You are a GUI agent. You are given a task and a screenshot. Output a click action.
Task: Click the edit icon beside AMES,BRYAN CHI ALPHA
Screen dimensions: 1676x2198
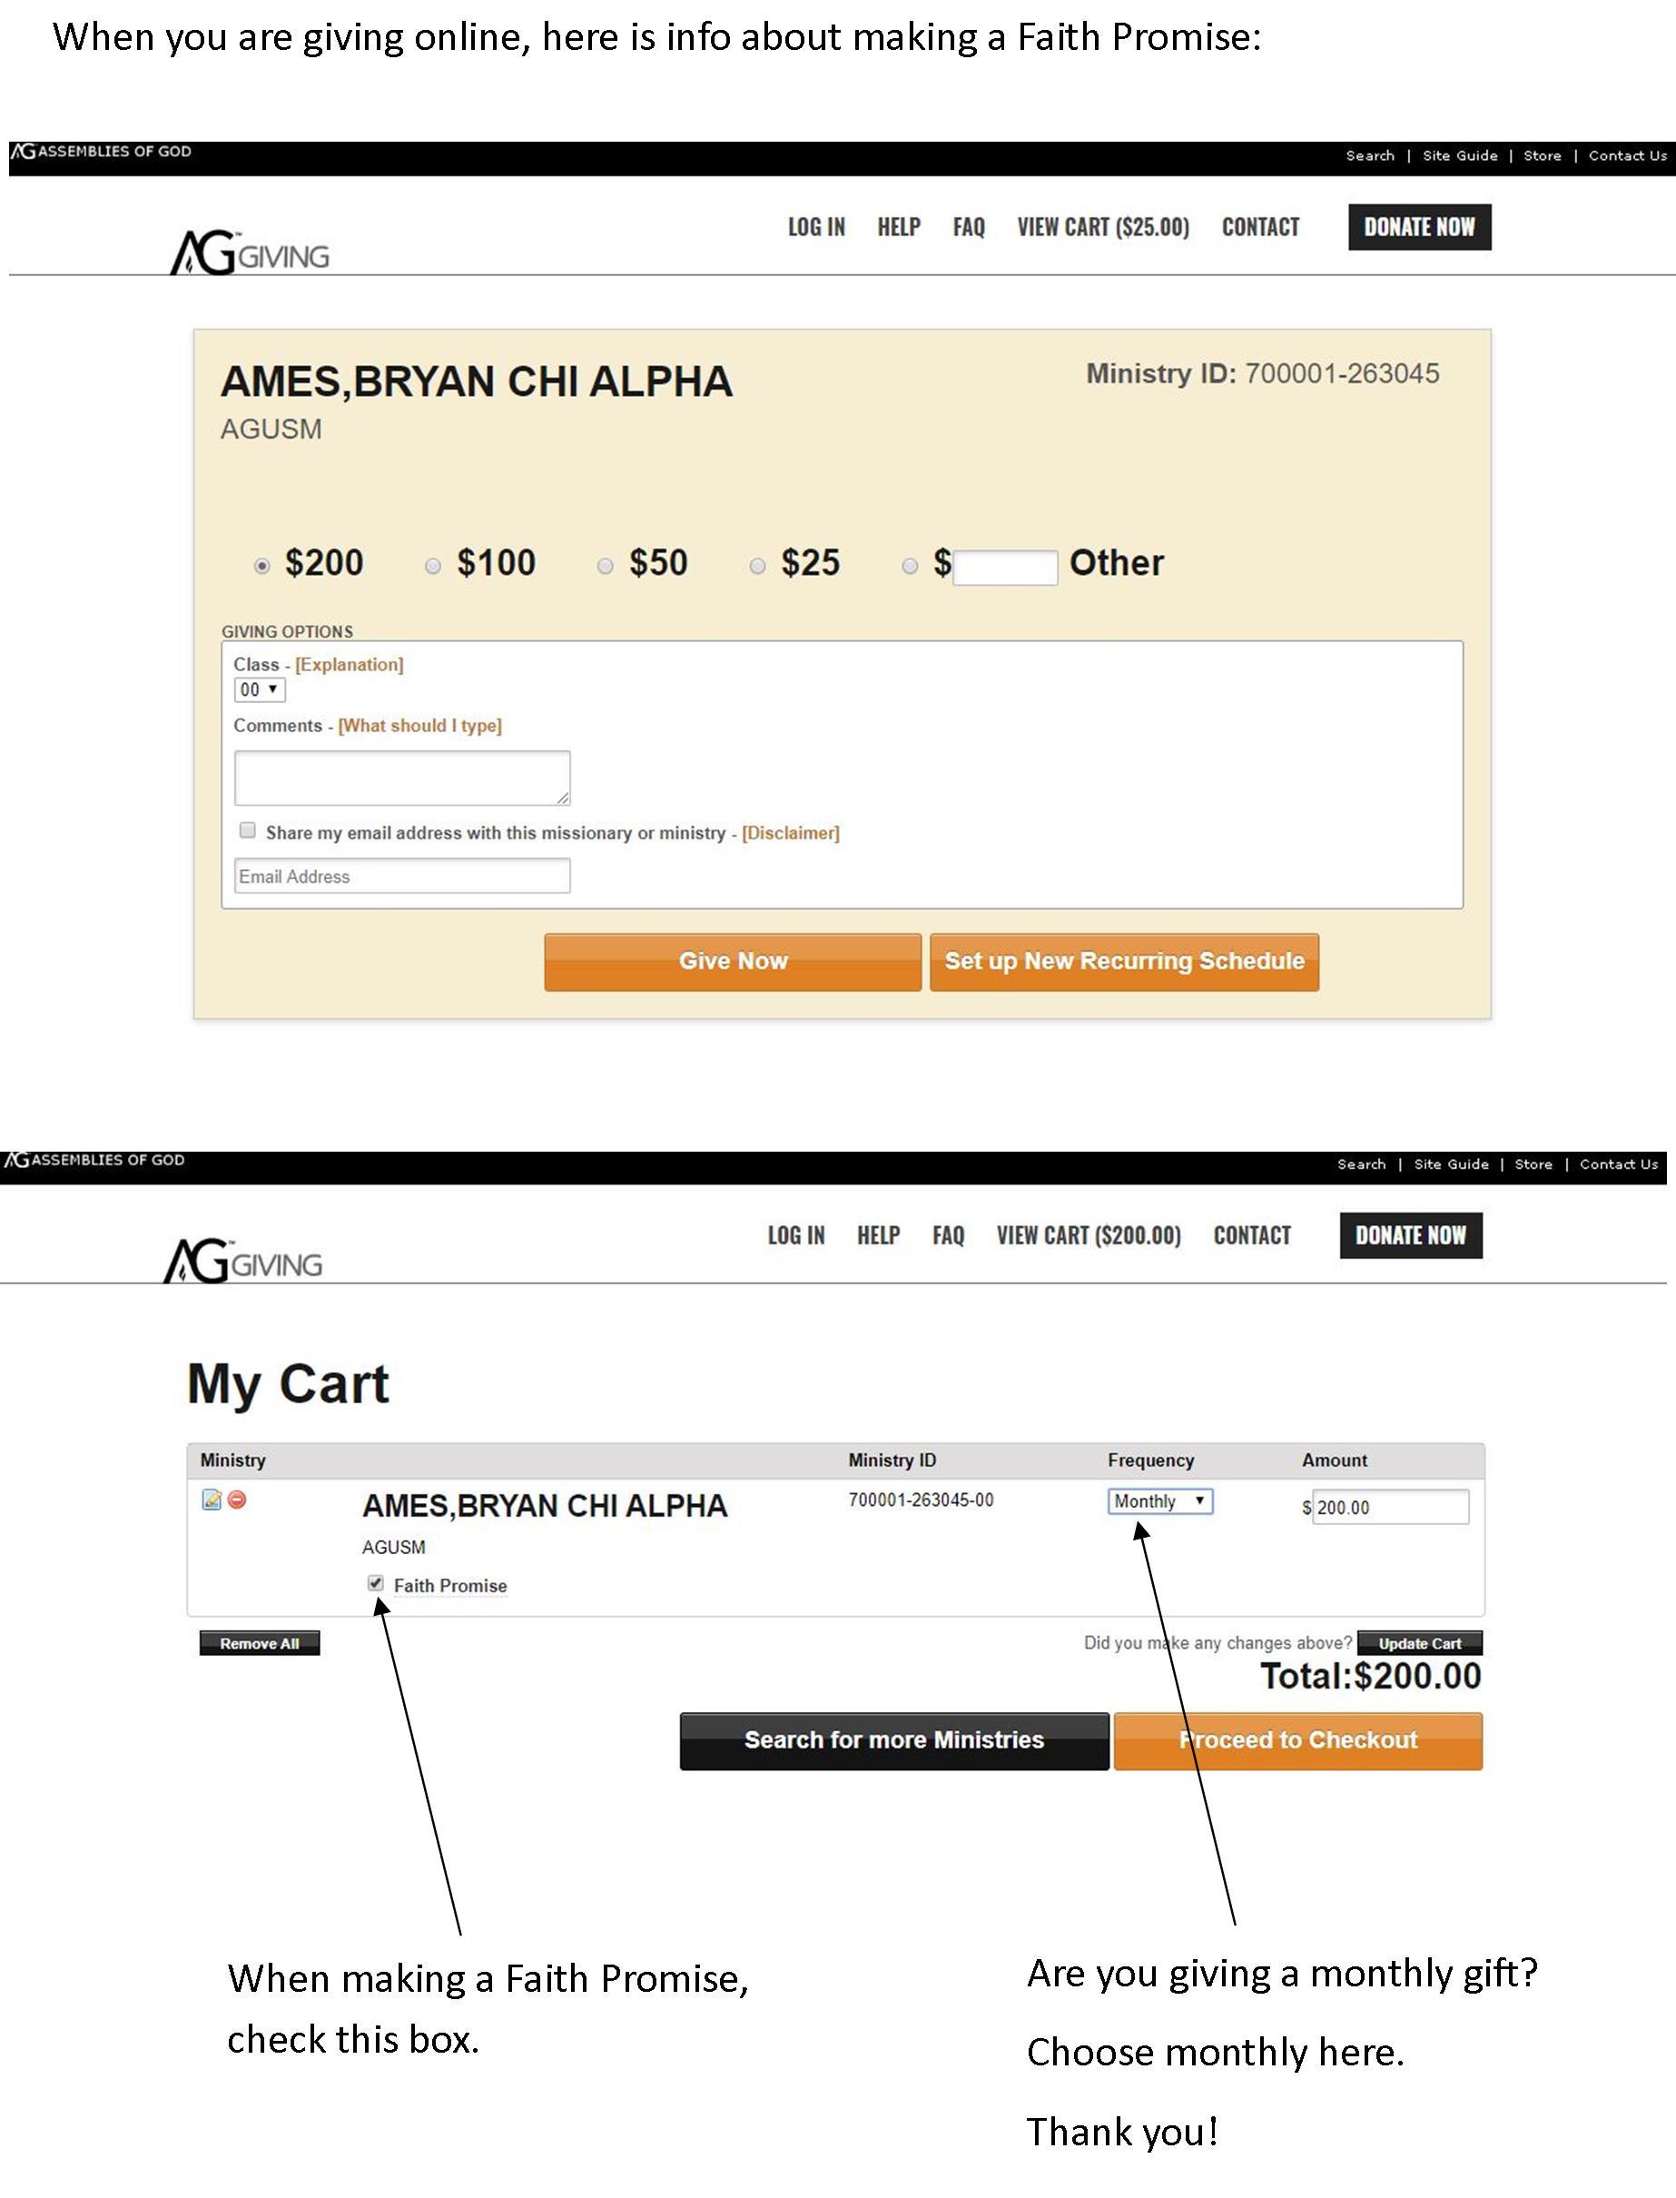click(x=212, y=1499)
